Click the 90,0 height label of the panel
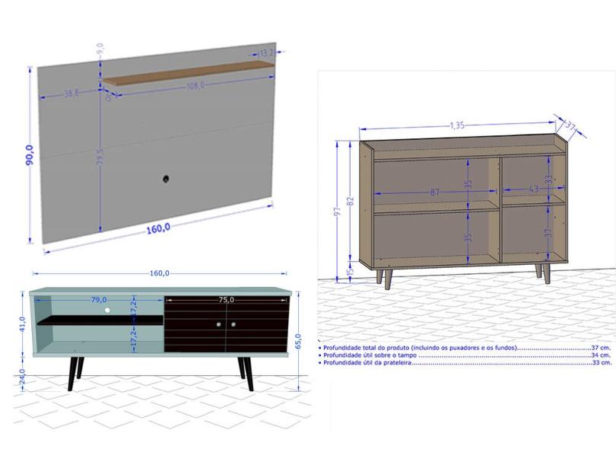 coord(29,158)
